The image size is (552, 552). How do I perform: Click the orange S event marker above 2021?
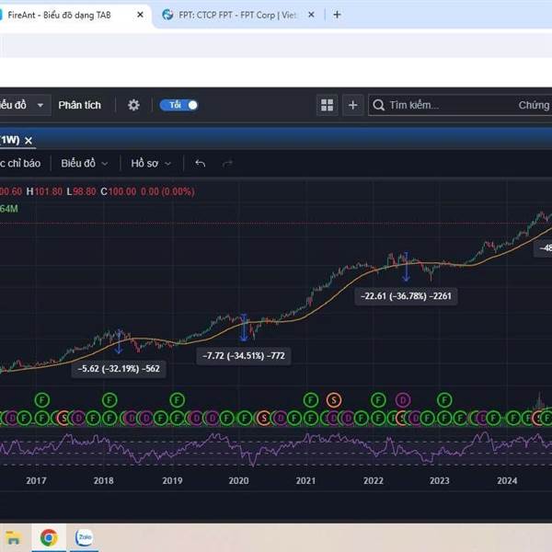pos(334,400)
